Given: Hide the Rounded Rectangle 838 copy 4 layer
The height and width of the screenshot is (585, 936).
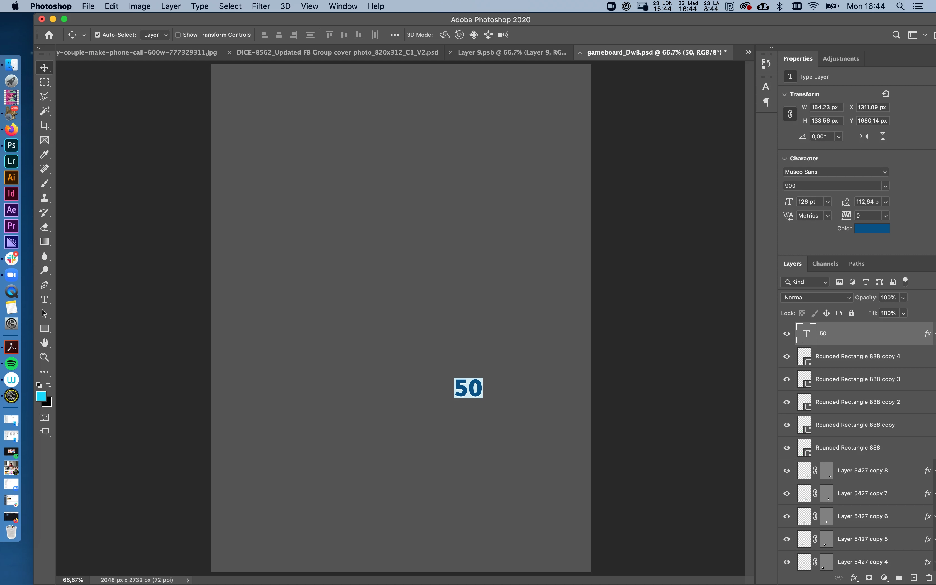Looking at the screenshot, I should [787, 356].
